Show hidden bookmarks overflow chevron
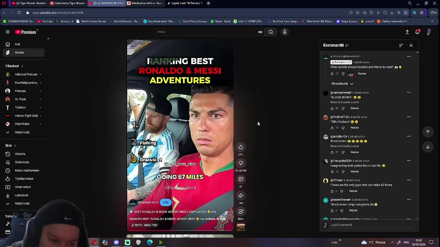 (x=432, y=21)
